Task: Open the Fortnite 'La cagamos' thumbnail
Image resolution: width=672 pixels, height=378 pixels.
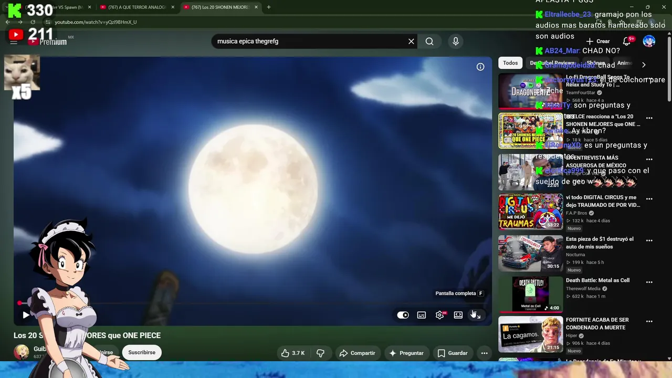Action: click(x=530, y=334)
